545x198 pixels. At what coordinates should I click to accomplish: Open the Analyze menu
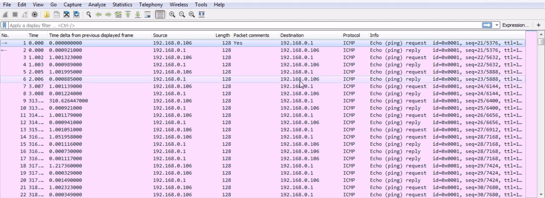97,5
